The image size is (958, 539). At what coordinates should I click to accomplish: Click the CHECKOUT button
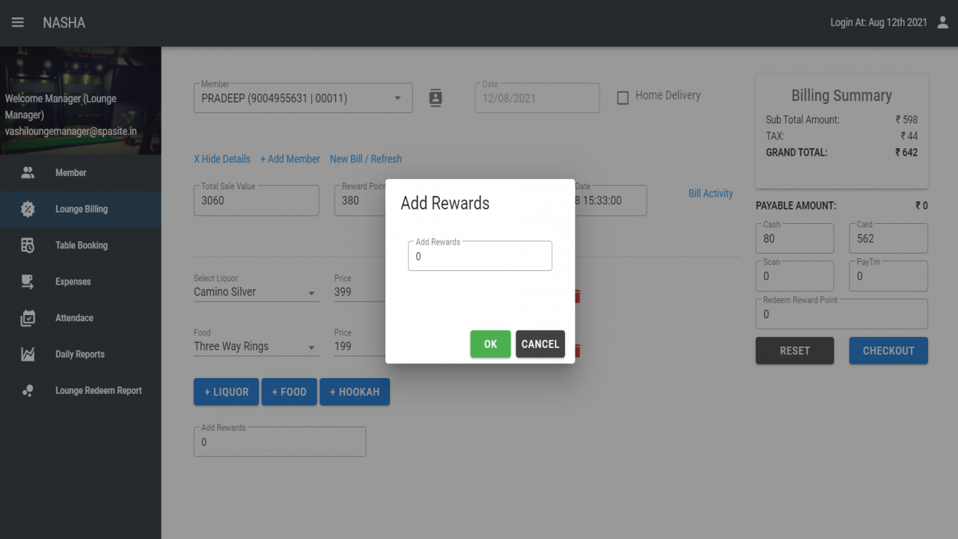tap(888, 350)
